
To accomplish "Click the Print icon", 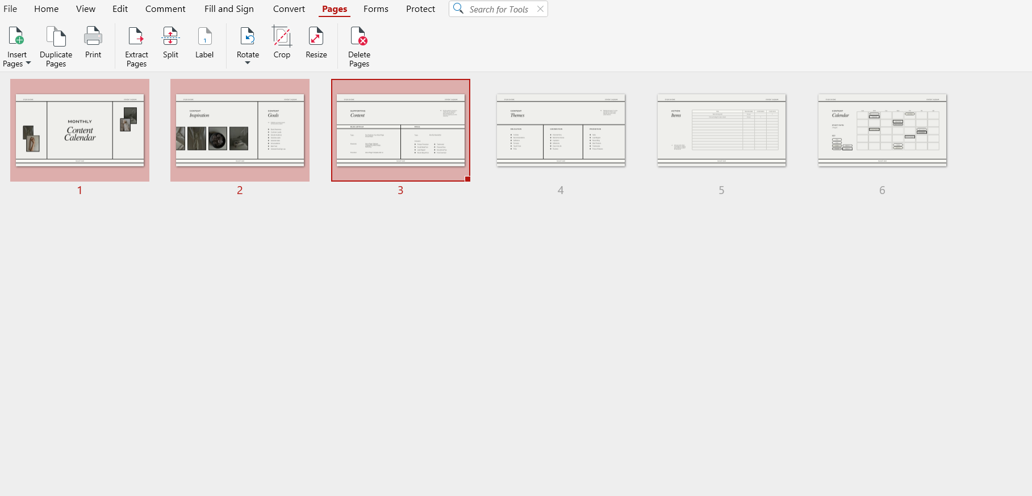I will pos(93,36).
